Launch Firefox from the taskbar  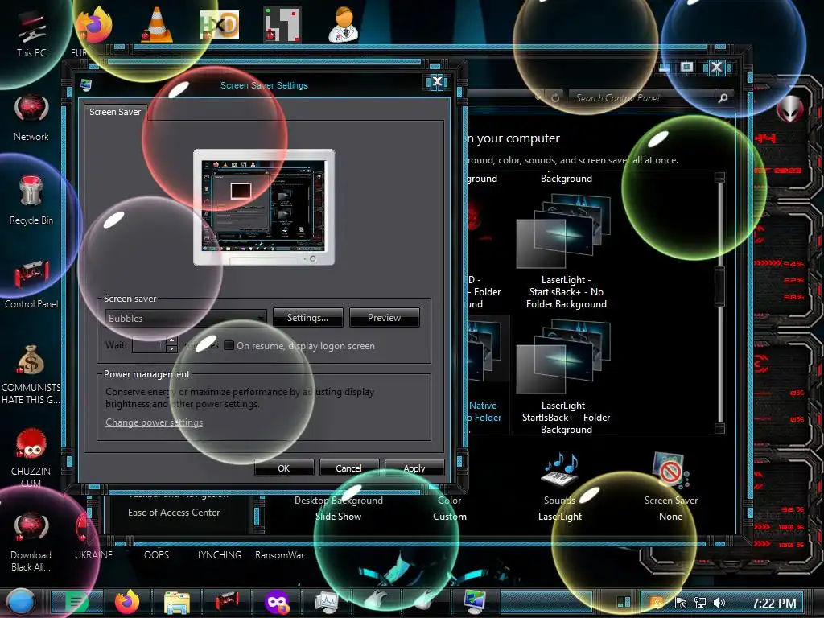pyautogui.click(x=127, y=602)
